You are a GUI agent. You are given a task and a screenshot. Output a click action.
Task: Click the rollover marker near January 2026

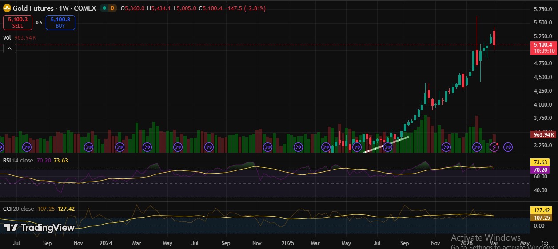(x=477, y=146)
